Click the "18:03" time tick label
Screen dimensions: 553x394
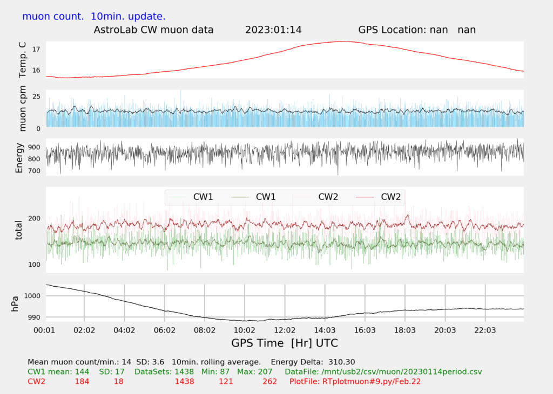click(x=405, y=330)
